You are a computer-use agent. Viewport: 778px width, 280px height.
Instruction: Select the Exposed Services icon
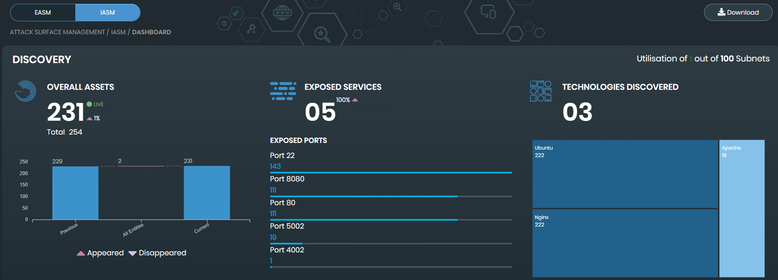point(283,91)
